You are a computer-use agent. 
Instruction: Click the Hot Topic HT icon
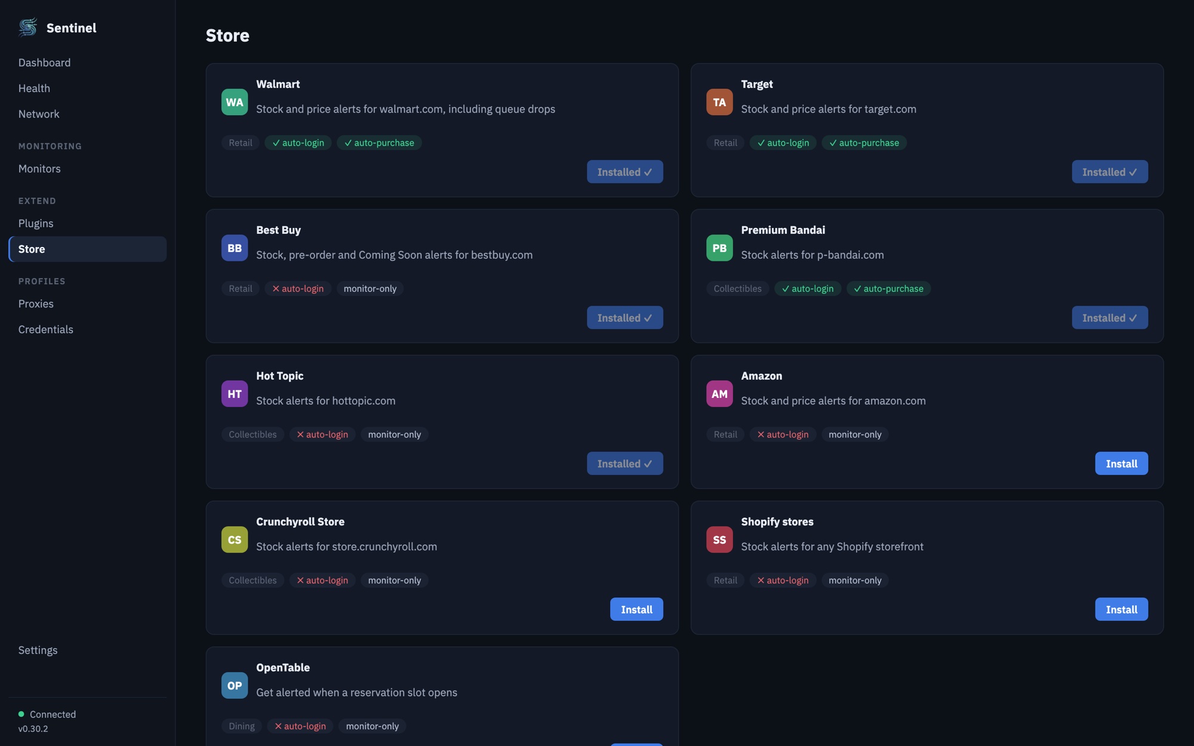235,394
